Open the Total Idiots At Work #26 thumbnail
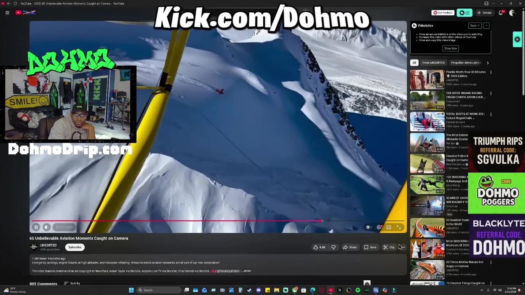 [x=427, y=121]
